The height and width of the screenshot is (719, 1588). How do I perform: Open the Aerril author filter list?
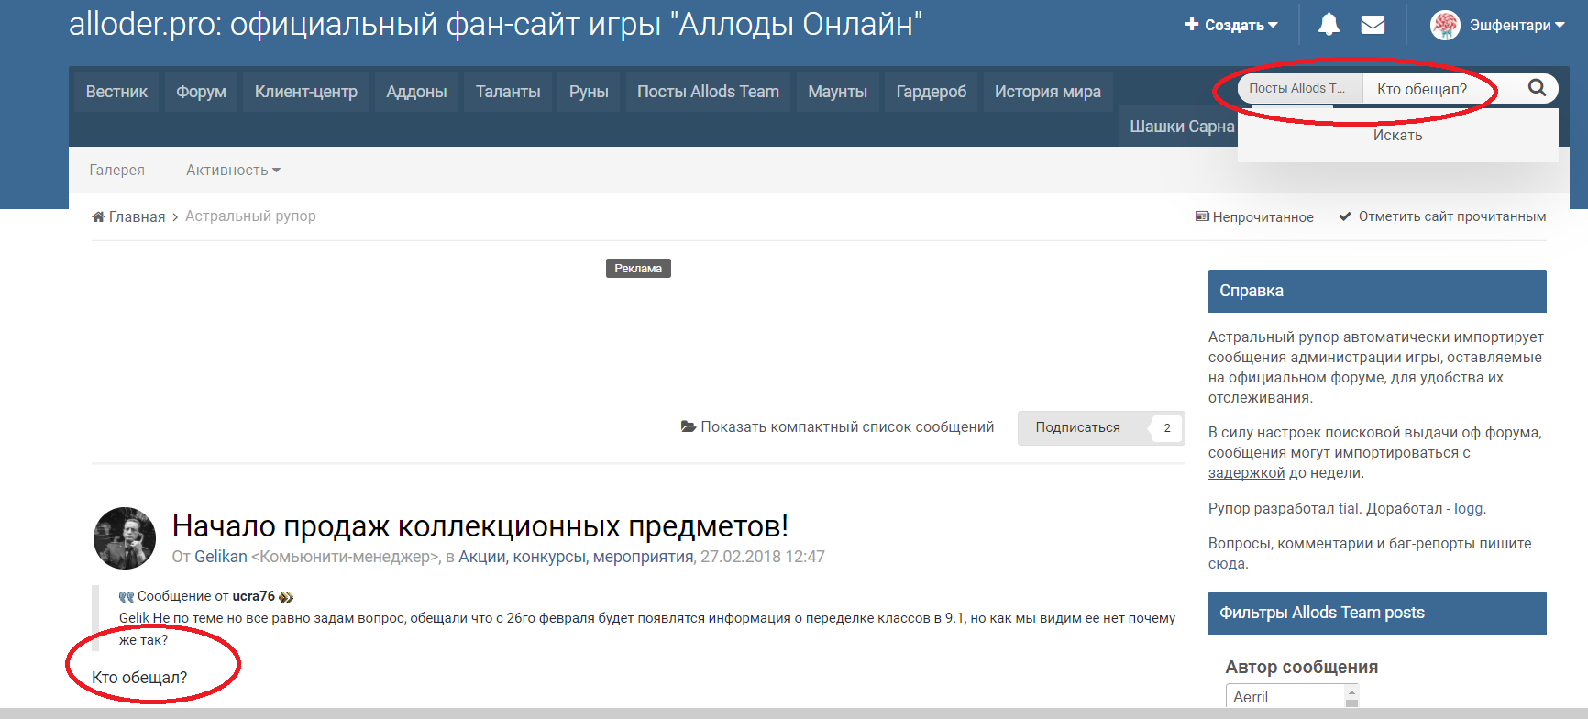(1292, 697)
